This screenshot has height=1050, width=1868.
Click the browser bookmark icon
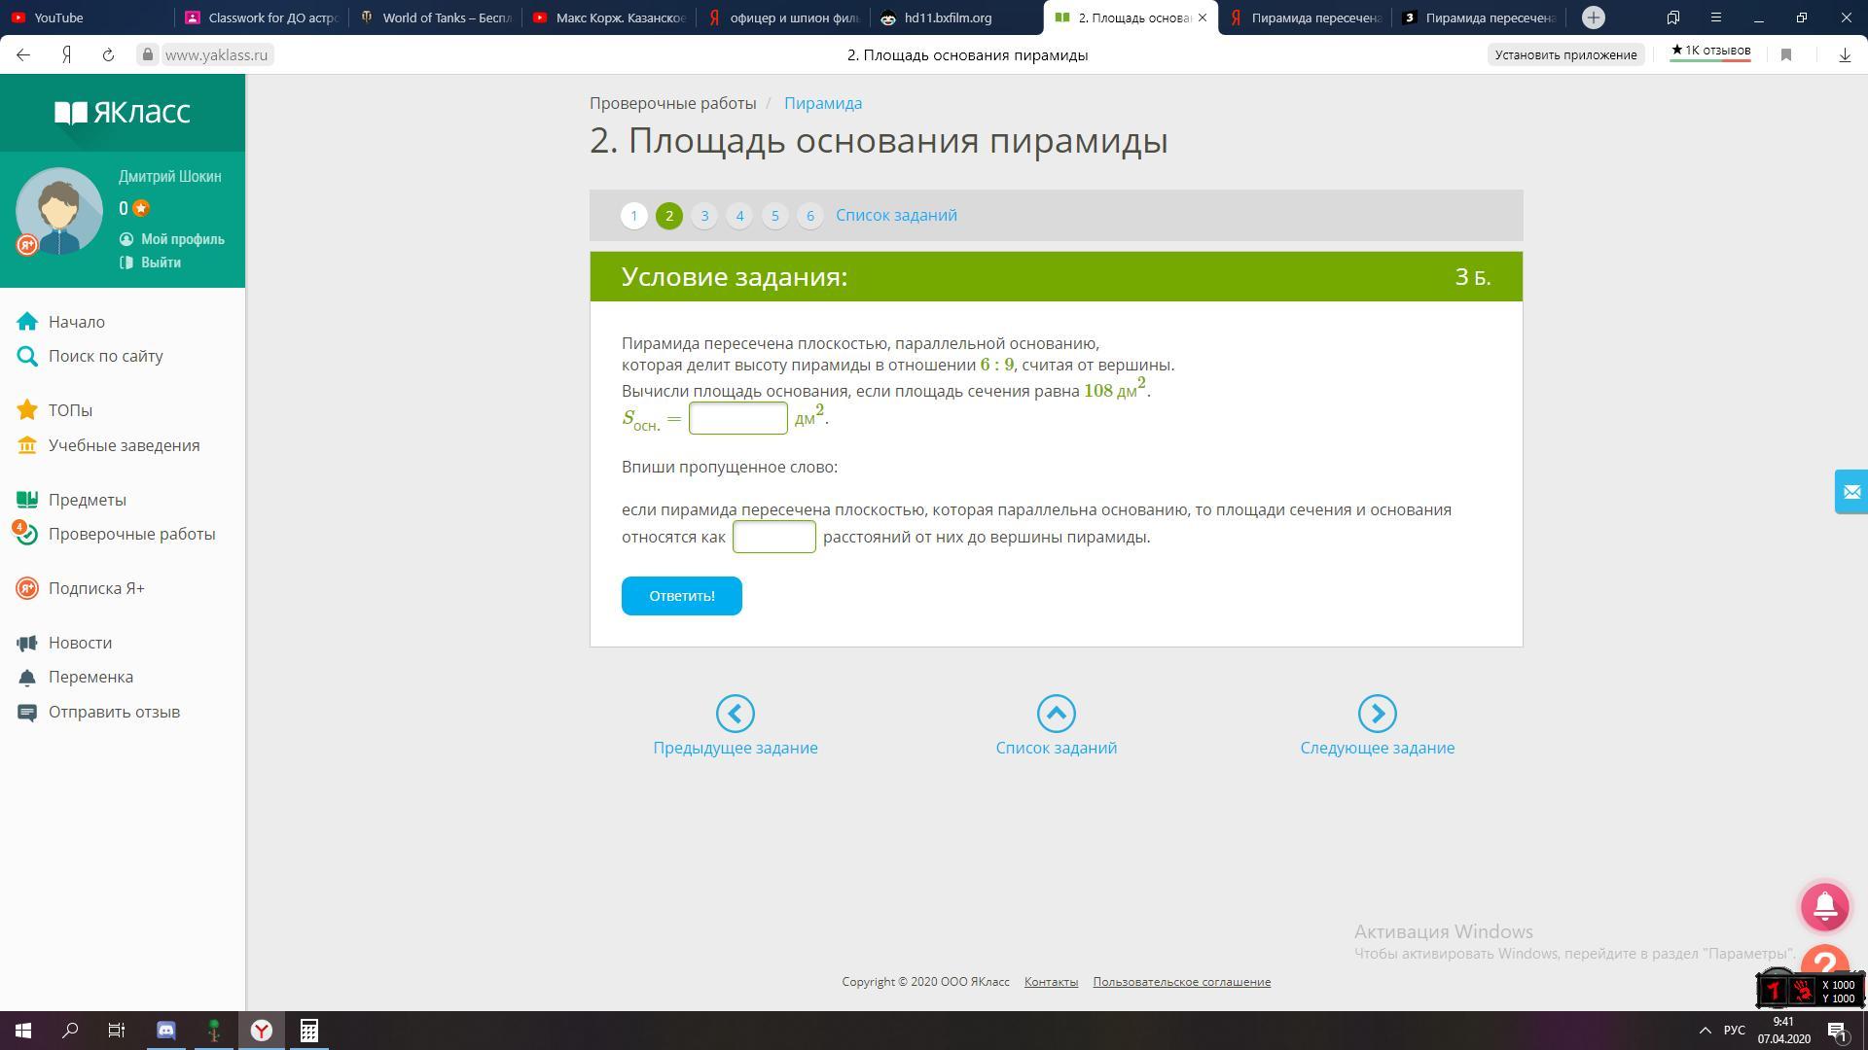click(x=1785, y=55)
